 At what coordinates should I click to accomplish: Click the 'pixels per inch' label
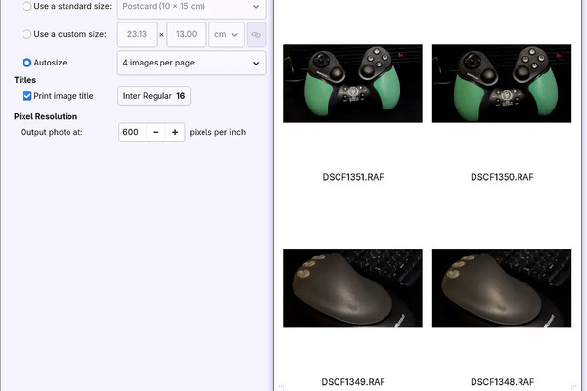217,133
